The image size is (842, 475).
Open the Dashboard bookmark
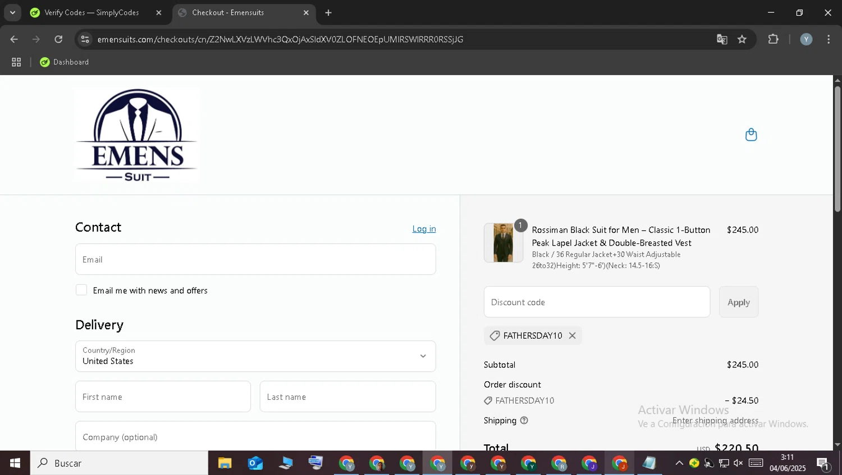click(x=64, y=62)
